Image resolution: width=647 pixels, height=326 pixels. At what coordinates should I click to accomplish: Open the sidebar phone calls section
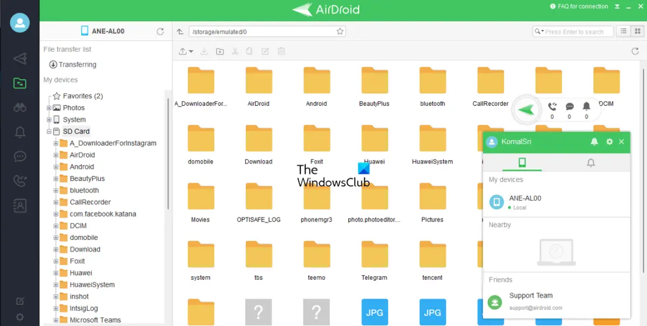coord(20,181)
